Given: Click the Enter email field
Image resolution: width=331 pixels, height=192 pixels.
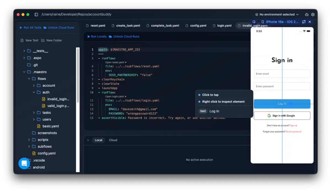Looking at the screenshot, I should click(x=282, y=74).
